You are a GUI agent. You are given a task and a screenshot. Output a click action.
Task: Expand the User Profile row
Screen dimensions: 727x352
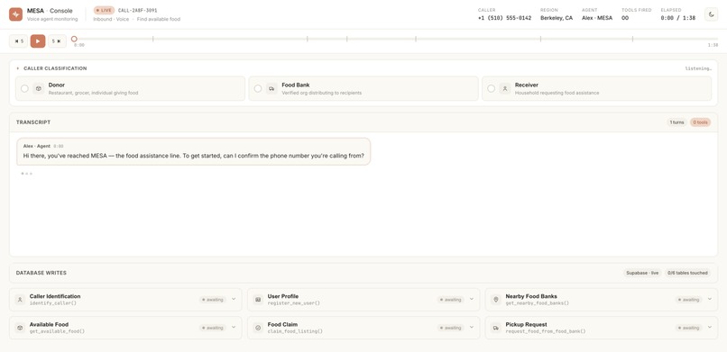tap(472, 299)
